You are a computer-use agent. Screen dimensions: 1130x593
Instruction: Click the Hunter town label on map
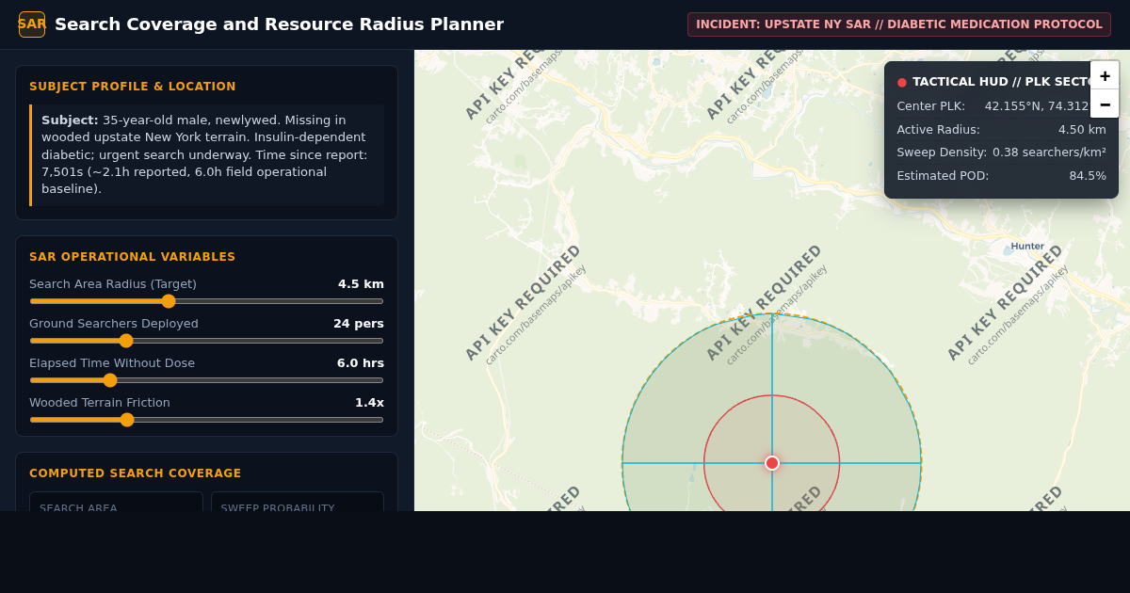[1027, 247]
